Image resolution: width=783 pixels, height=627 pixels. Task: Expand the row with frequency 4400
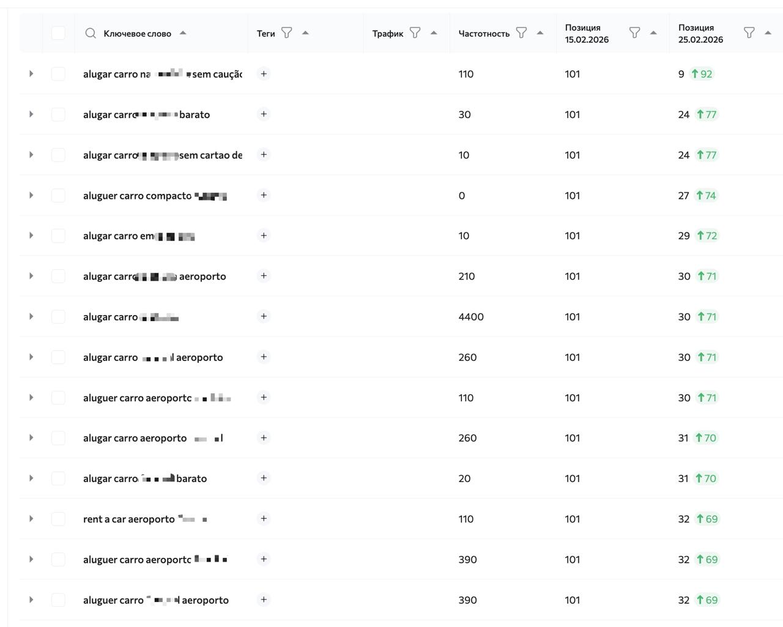(31, 317)
